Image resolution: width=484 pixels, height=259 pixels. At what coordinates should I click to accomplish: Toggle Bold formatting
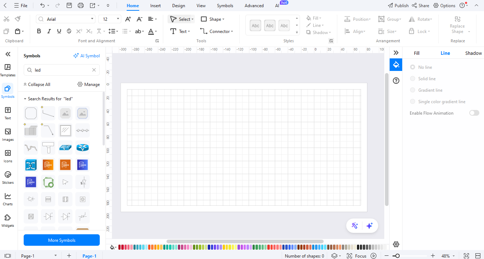point(39,31)
